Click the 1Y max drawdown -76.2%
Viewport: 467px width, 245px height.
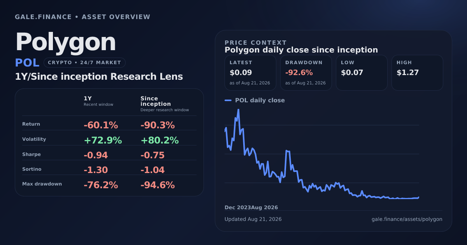[101, 185]
